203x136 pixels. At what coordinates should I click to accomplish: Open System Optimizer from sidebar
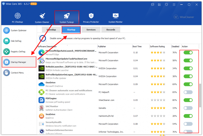click(x=19, y=30)
